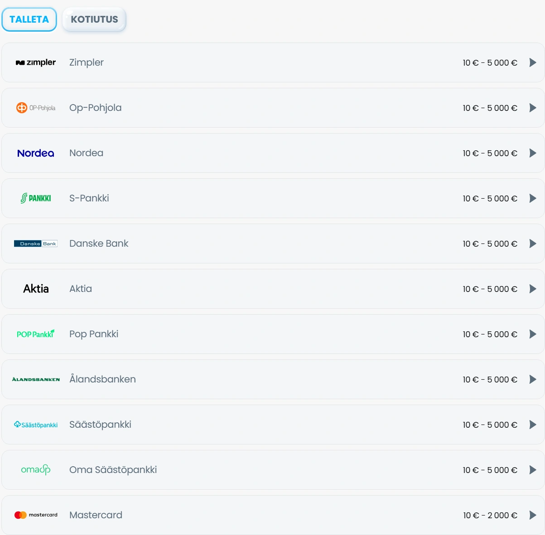
Task: Open the Mastercard row arrow
Action: point(533,515)
